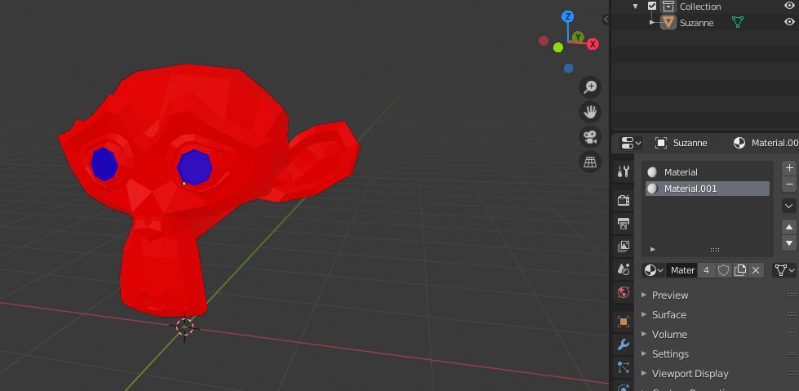Click the bright green negative Y axis dot
The width and height of the screenshot is (799, 391).
(x=558, y=47)
